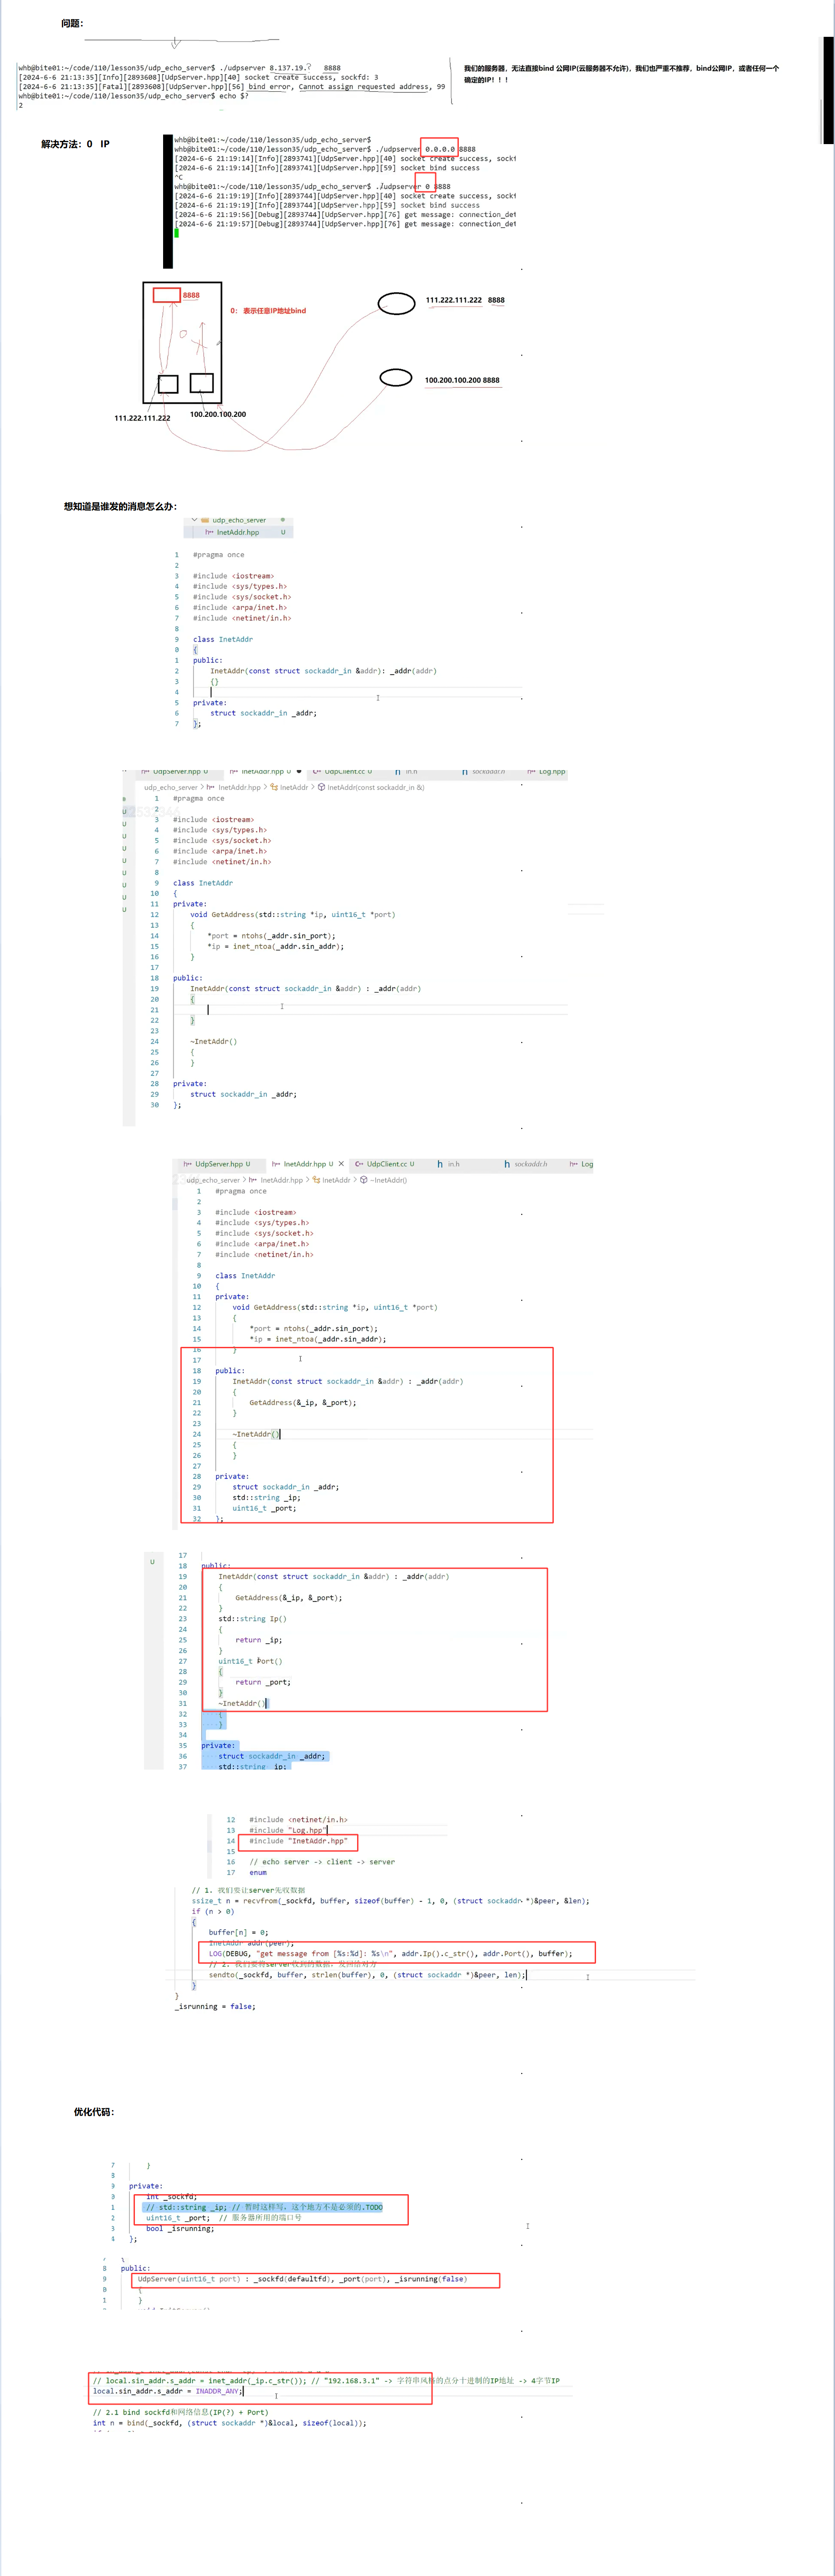Viewport: 835px width, 2576px height.
Task: Click the '_isrunning = false;' line
Action: [x=215, y=2006]
